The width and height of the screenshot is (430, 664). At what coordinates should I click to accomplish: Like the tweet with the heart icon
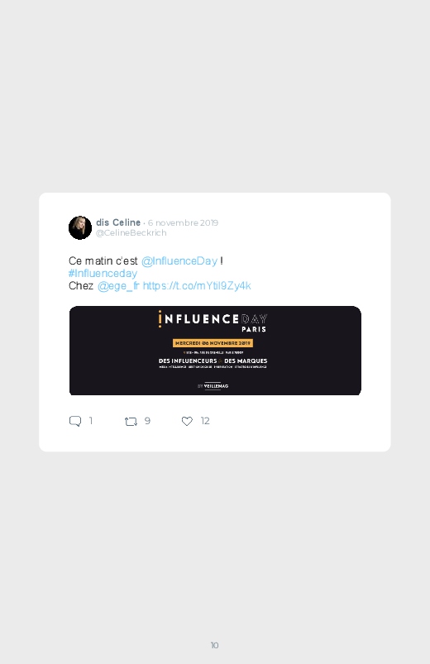[187, 422]
